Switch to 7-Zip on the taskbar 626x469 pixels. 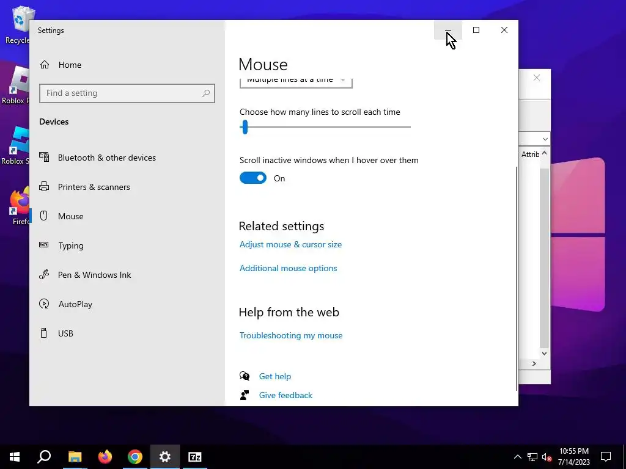click(x=195, y=457)
